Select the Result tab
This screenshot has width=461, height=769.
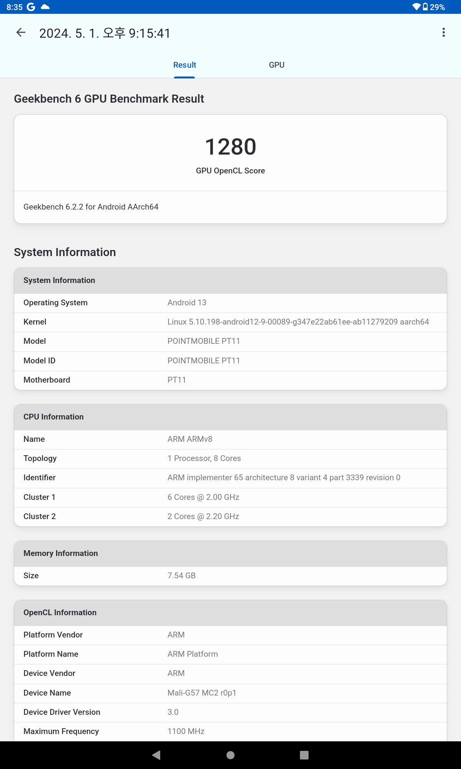point(184,65)
